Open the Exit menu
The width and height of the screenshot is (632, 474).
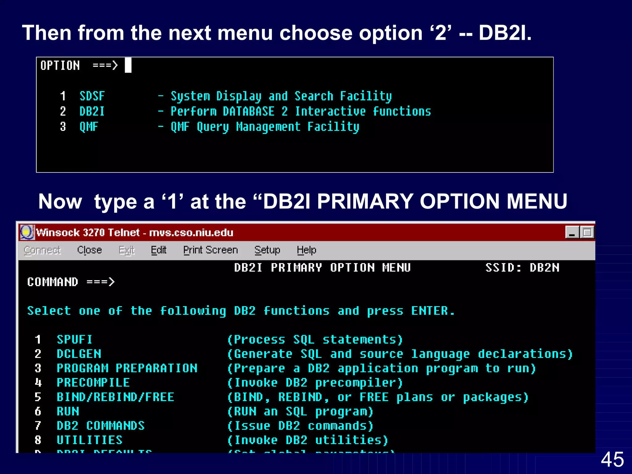127,250
